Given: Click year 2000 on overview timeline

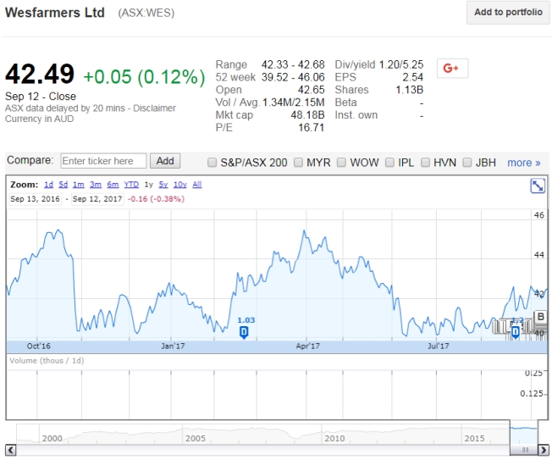Looking at the screenshot, I should coord(52,438).
